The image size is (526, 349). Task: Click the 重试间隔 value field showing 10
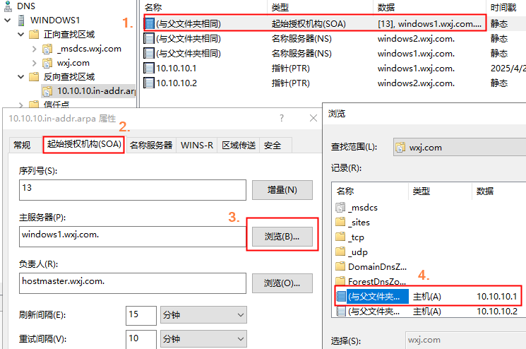[x=141, y=339]
